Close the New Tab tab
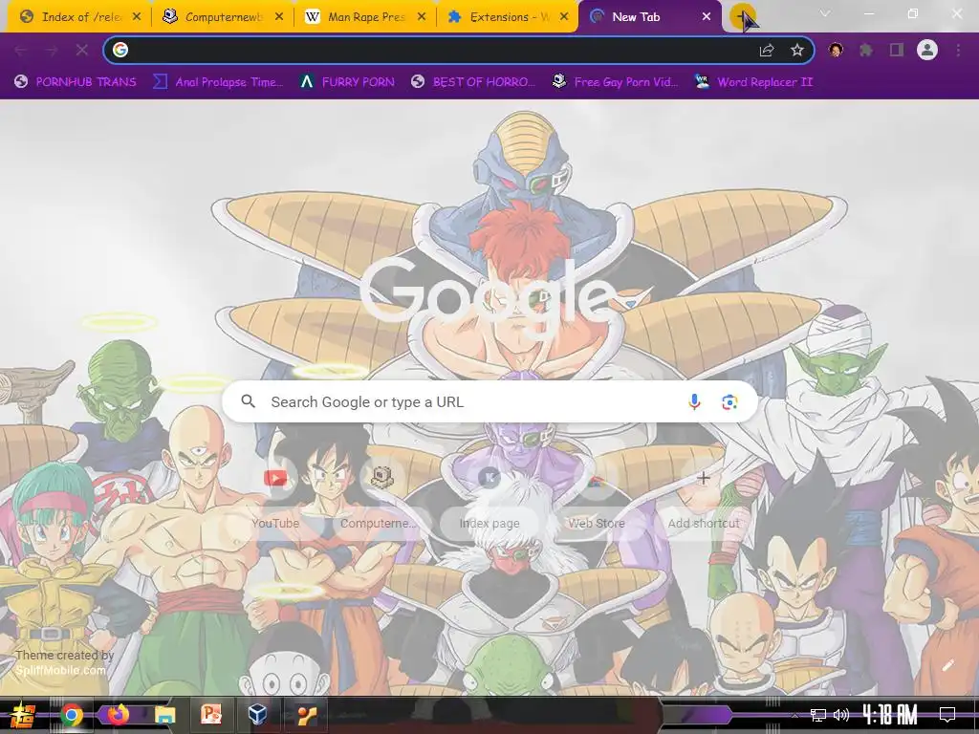The width and height of the screenshot is (979, 734). click(x=707, y=17)
